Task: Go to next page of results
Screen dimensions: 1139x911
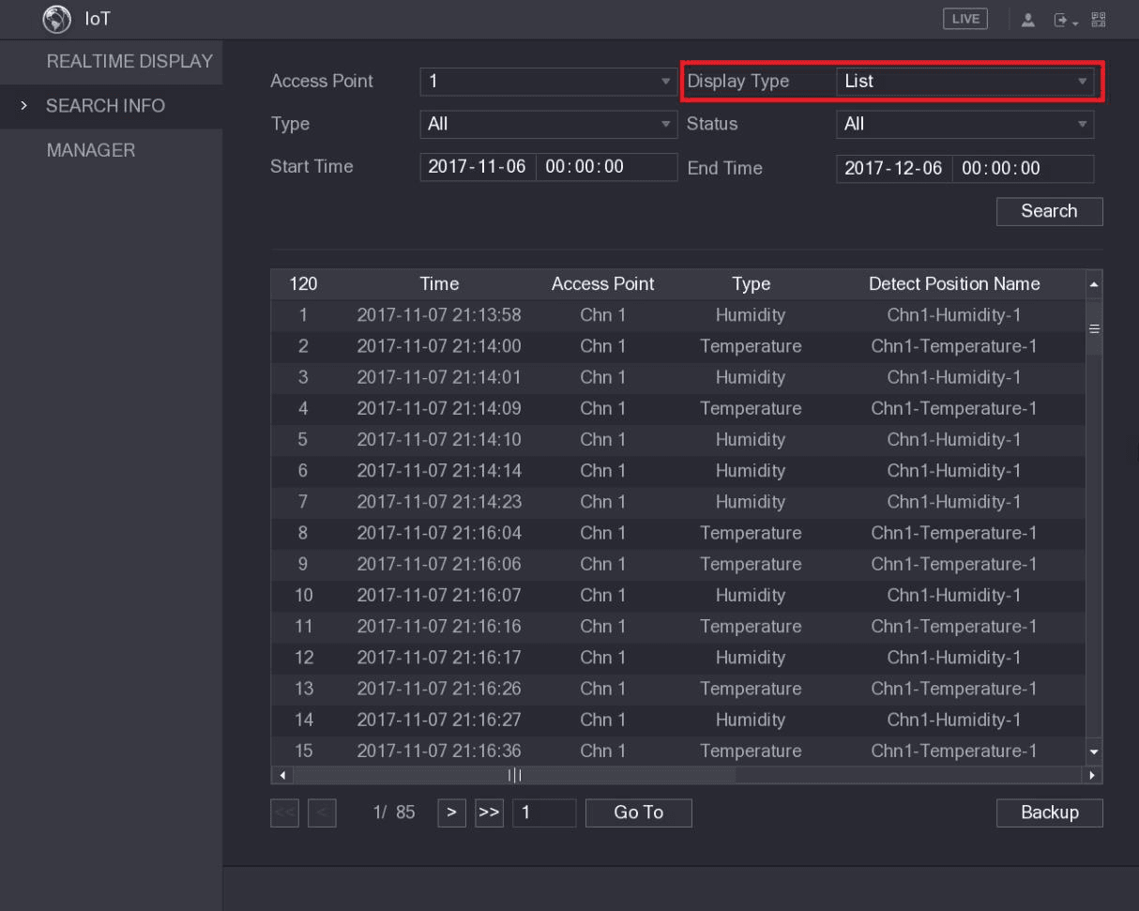Action: click(x=451, y=812)
